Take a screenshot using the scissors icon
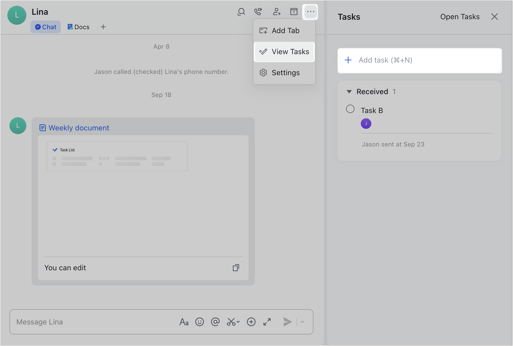 [x=230, y=322]
